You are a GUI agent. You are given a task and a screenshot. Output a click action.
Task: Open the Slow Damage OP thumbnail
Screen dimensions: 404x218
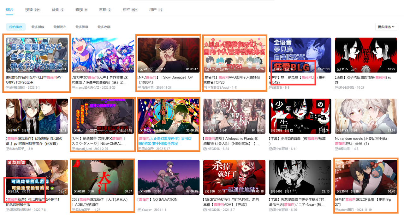[x=169, y=55]
